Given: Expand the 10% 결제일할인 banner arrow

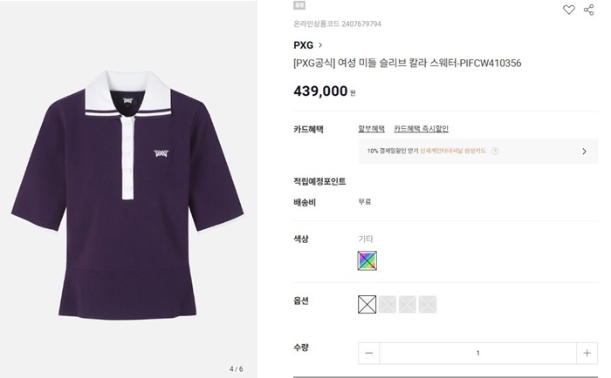Looking at the screenshot, I should 584,151.
